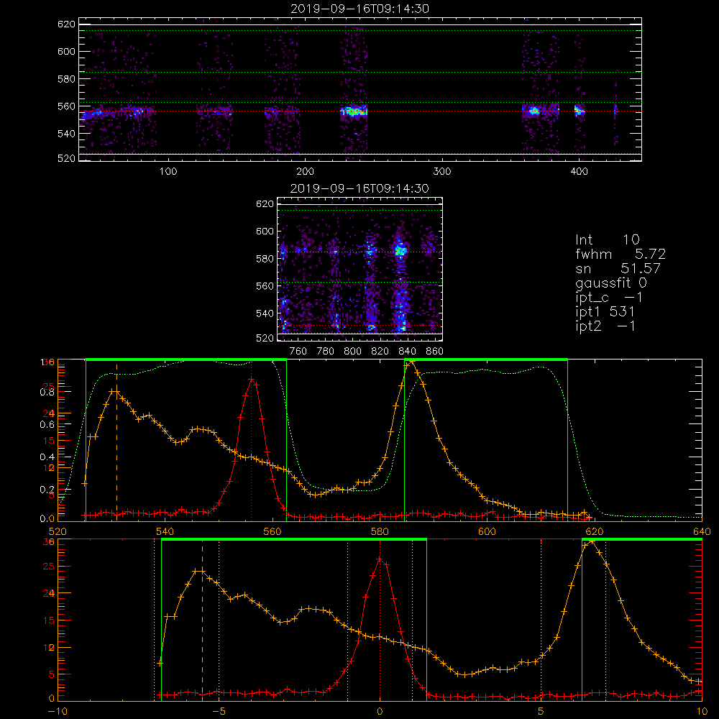This screenshot has width=719, height=719.
Task: Select the "ipt2 -1" parameter line
Action: [605, 326]
